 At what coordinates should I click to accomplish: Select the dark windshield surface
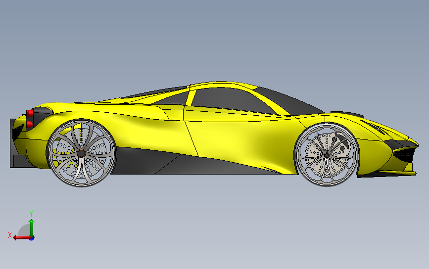(290, 102)
